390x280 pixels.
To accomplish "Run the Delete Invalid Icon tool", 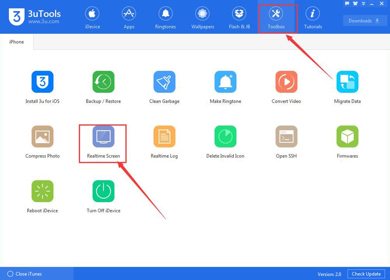I will pyautogui.click(x=225, y=136).
